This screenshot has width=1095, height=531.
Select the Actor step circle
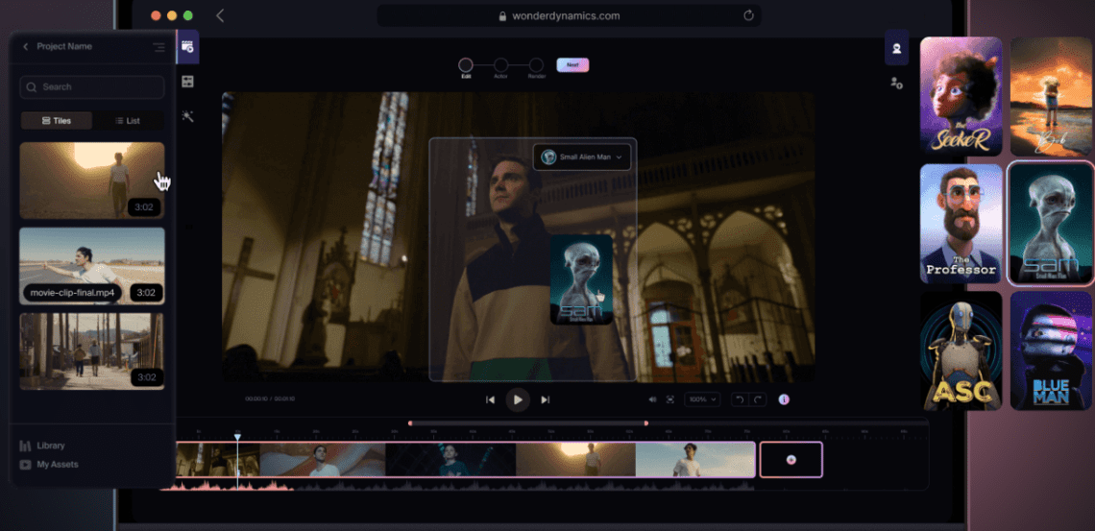(500, 65)
